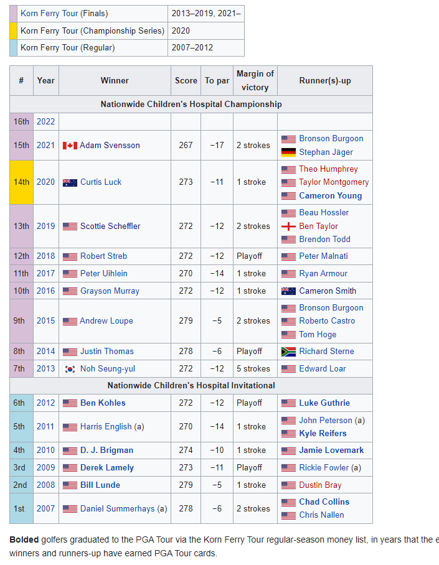Click US flag beside Grayson Murray
The height and width of the screenshot is (565, 439).
tap(70, 291)
